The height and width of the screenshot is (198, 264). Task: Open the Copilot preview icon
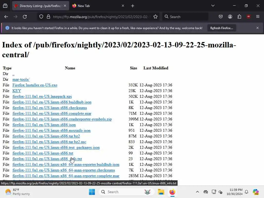tap(255, 192)
